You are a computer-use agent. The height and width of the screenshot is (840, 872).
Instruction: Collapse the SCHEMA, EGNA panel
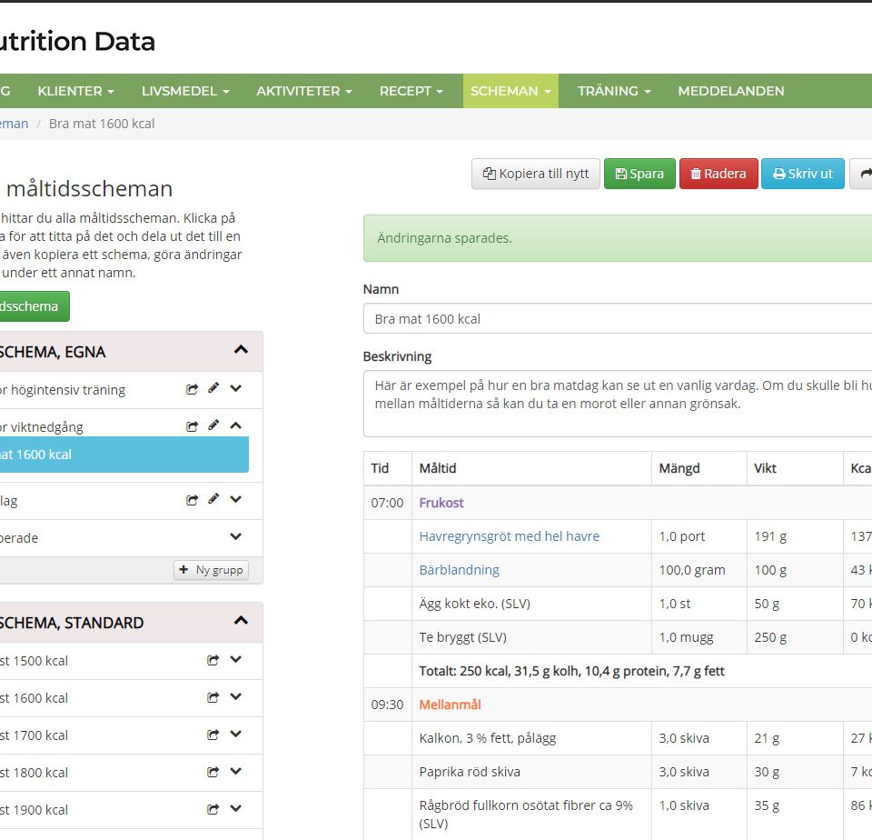coord(241,350)
